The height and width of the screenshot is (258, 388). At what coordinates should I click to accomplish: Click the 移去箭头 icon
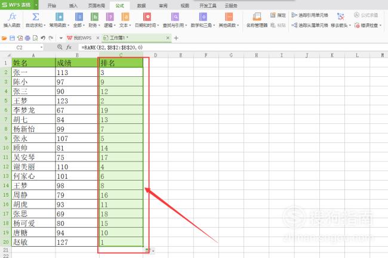[341, 17]
